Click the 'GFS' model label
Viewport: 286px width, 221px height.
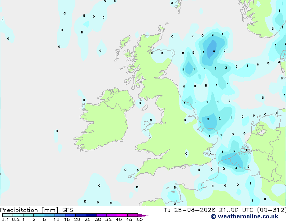point(68,210)
